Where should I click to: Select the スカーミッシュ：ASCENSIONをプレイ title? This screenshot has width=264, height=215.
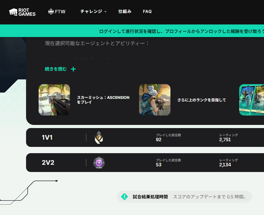[103, 100]
